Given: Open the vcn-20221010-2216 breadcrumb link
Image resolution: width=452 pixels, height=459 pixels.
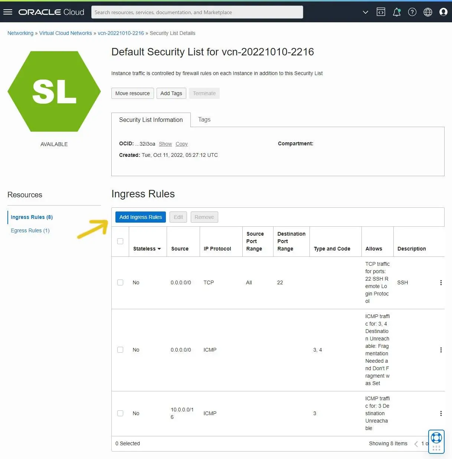Looking at the screenshot, I should tap(121, 33).
